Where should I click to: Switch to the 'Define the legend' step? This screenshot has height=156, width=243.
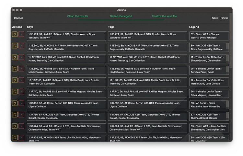click(121, 16)
